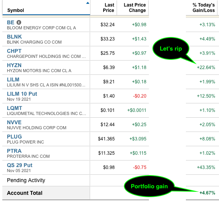Open the HYZN symbol link
The width and height of the screenshot is (219, 201).
pyautogui.click(x=14, y=65)
